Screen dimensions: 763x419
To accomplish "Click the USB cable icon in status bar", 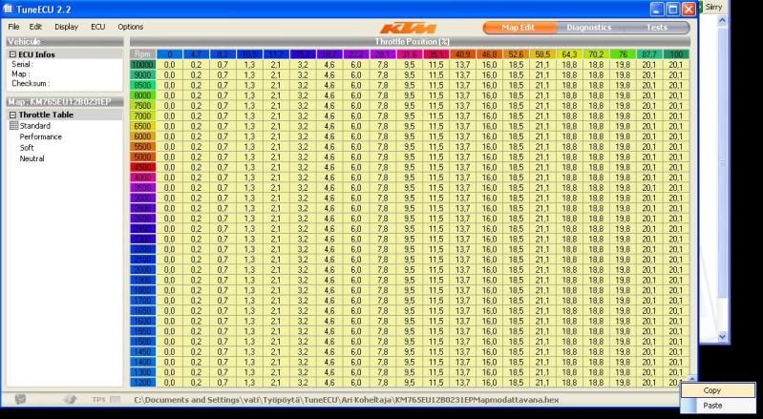I will (x=70, y=398).
